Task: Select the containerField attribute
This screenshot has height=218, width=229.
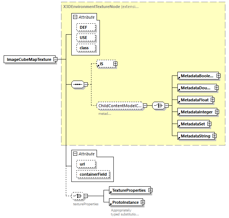Action: tap(93, 175)
